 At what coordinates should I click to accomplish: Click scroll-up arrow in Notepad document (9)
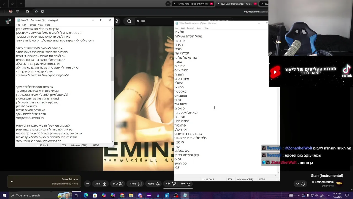pos(112,28)
